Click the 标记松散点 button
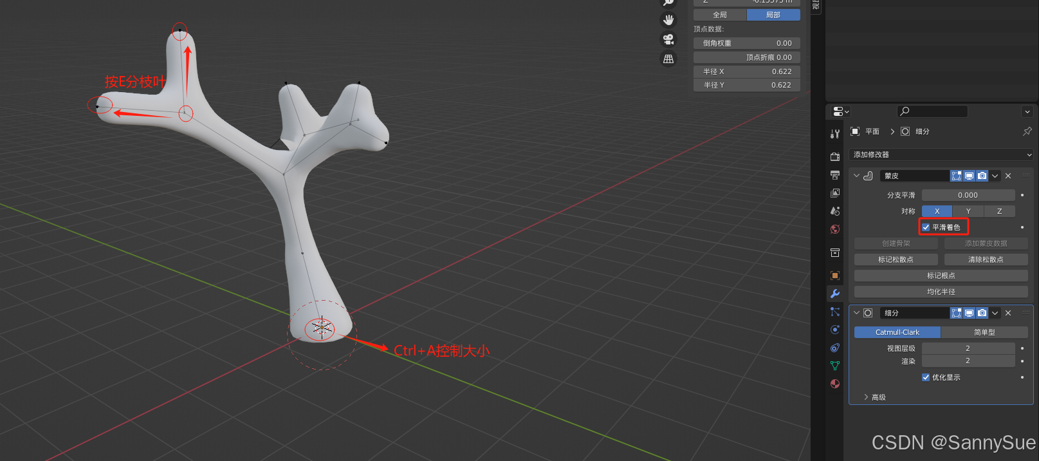1039x461 pixels. pos(896,259)
